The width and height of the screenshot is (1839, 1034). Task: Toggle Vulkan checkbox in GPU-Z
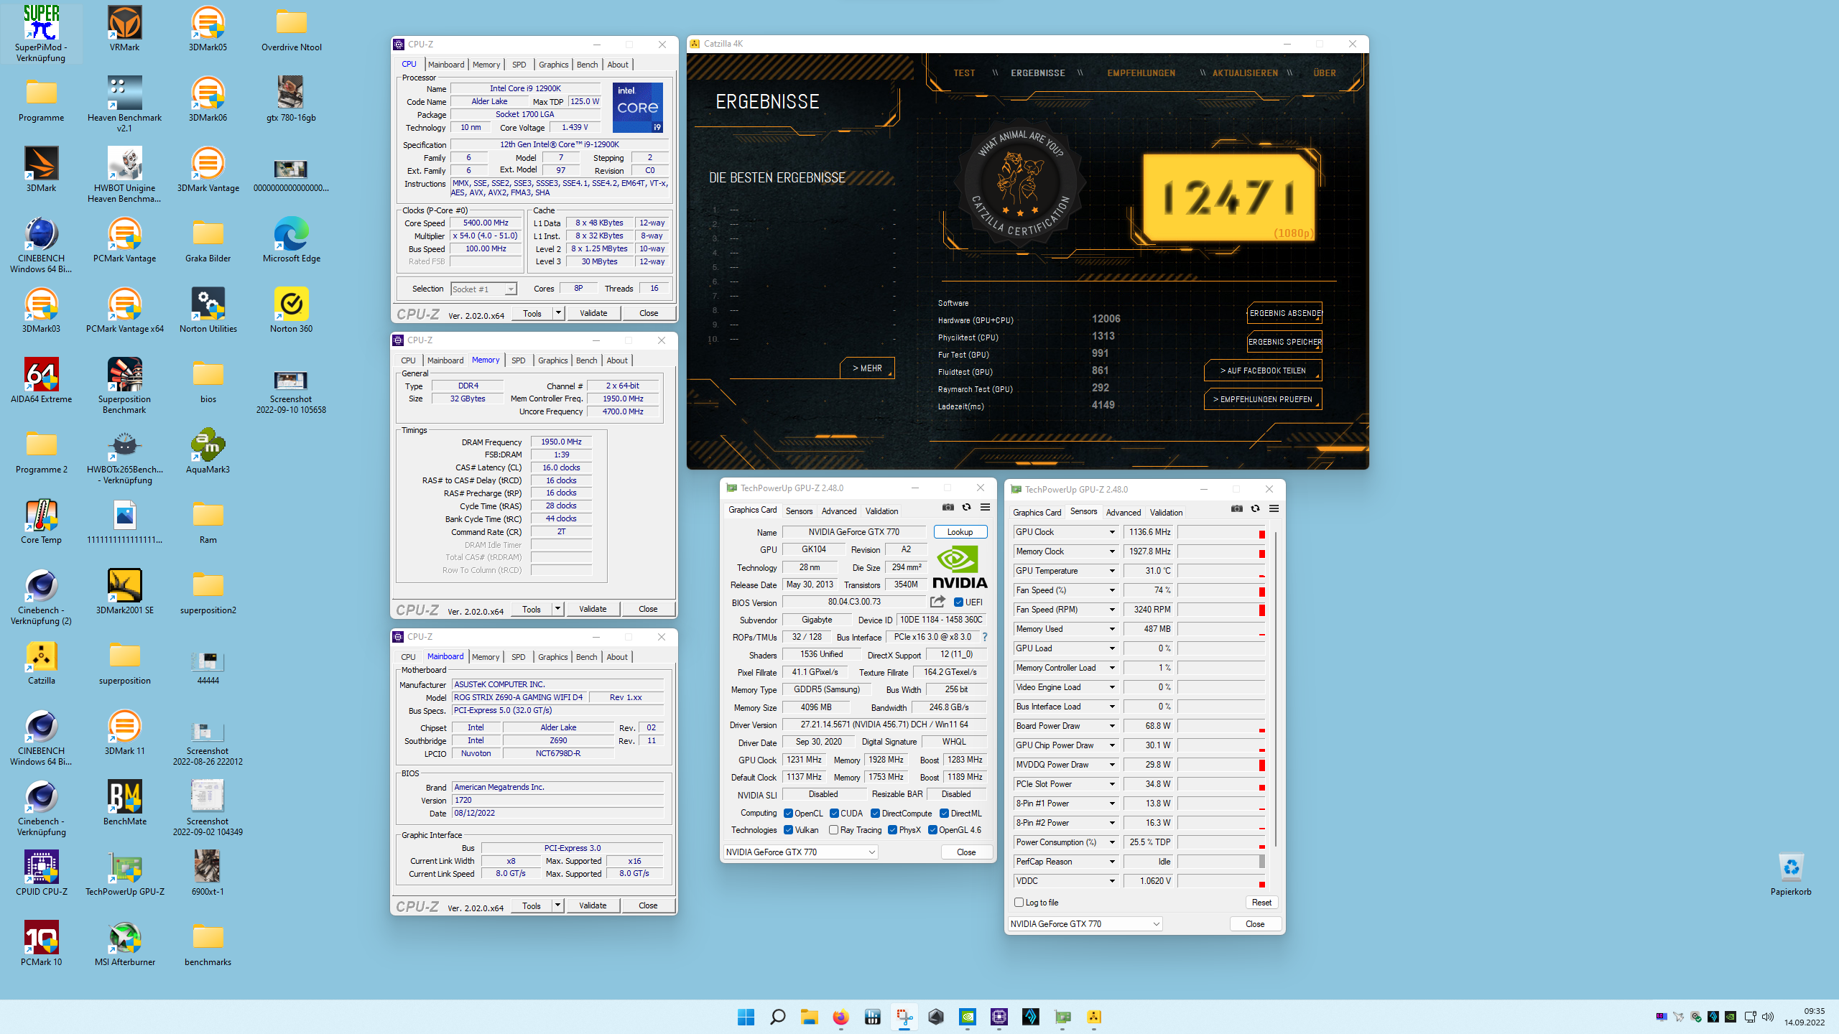tap(788, 829)
